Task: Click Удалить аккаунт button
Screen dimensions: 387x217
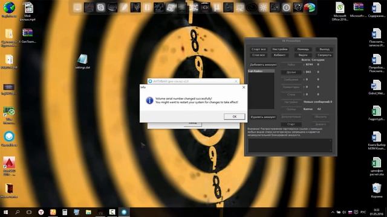Action: [x=263, y=117]
